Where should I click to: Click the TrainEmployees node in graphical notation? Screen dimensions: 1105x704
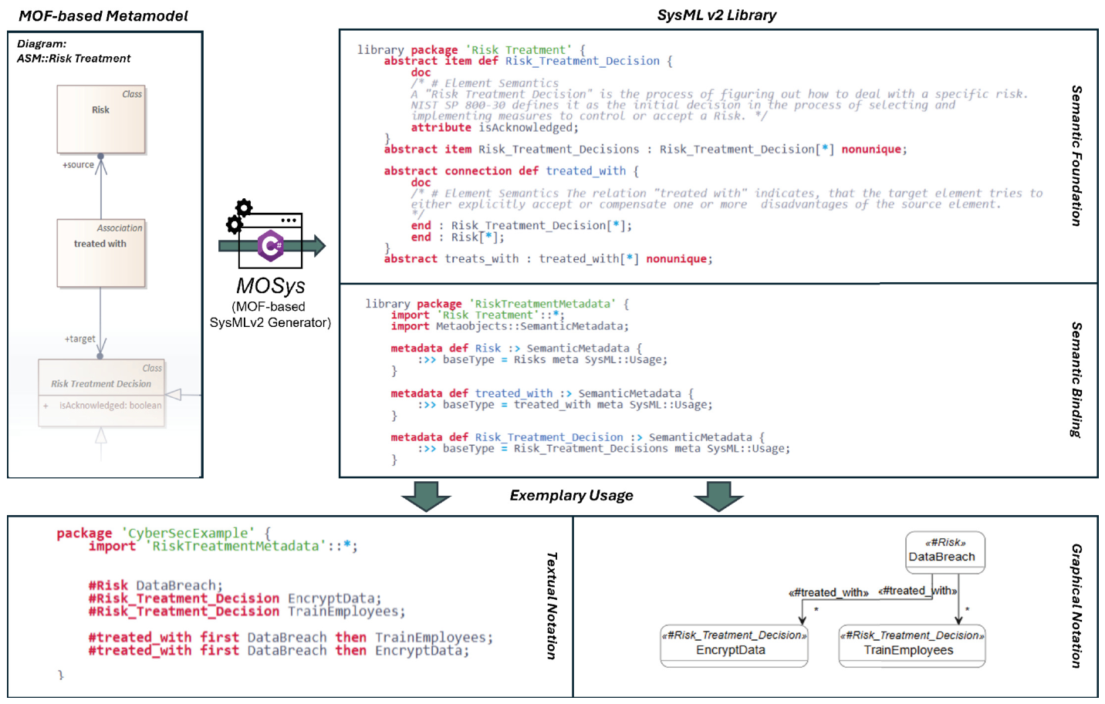(x=912, y=646)
